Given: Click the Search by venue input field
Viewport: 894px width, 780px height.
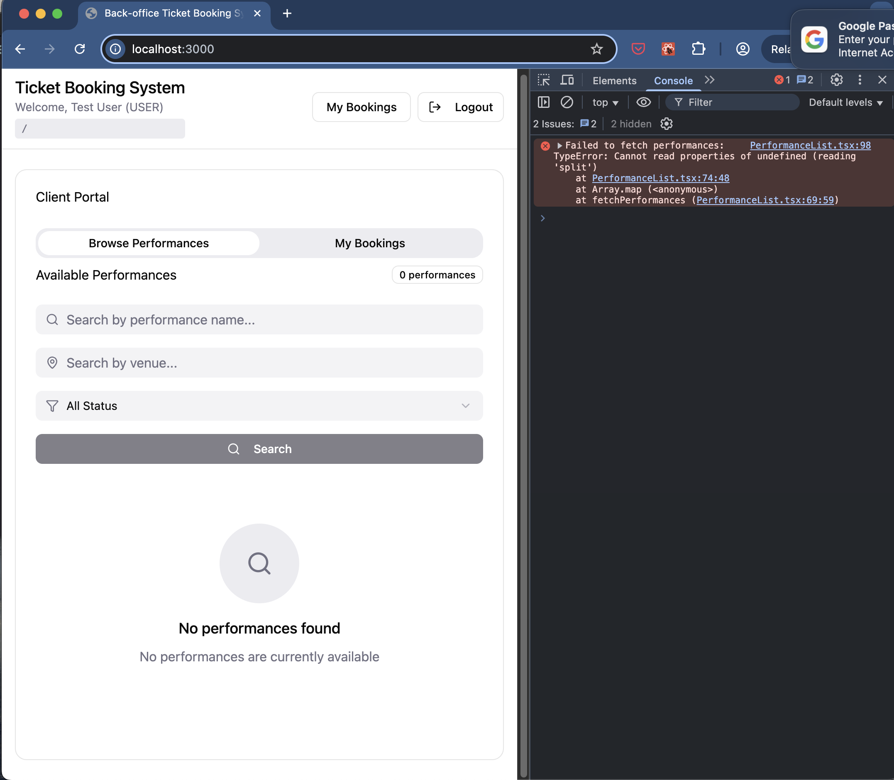Looking at the screenshot, I should [x=259, y=363].
